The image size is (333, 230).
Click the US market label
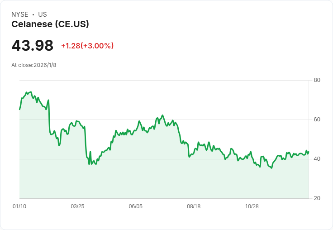pyautogui.click(x=43, y=14)
